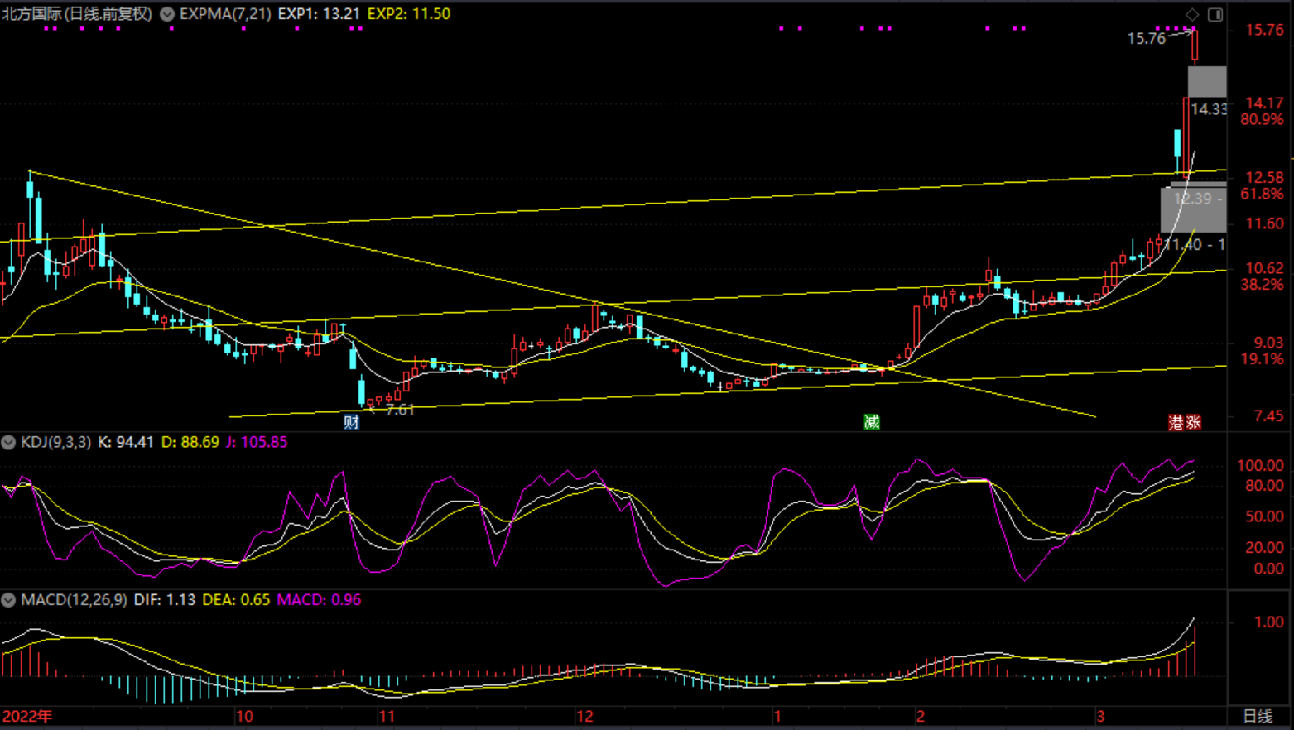The height and width of the screenshot is (730, 1294).
Task: Click the upper gray gap box near 14.33
Action: tap(1207, 82)
